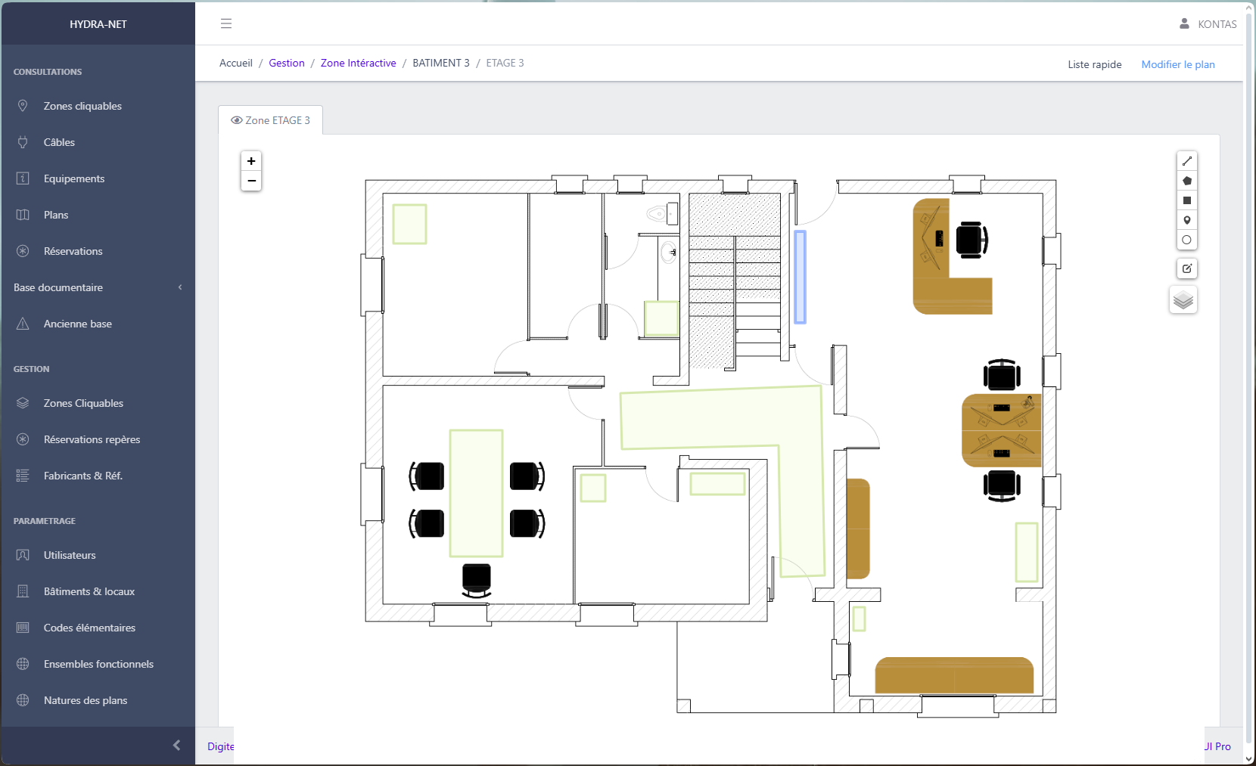The height and width of the screenshot is (766, 1256).
Task: Select the marker pin tool
Action: [x=1186, y=220]
